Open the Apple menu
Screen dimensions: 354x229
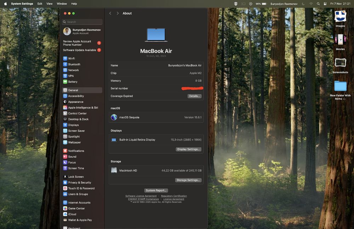5,4
